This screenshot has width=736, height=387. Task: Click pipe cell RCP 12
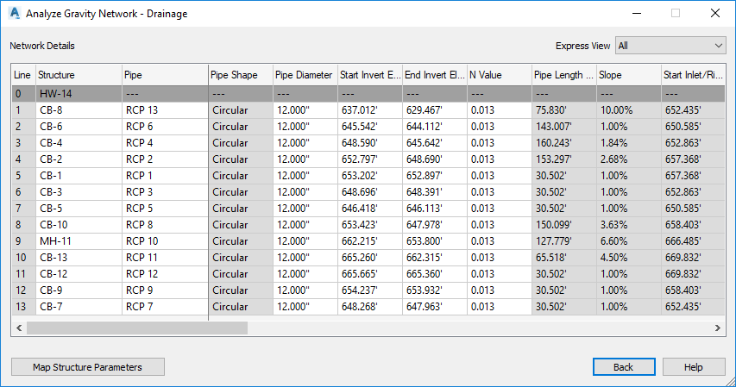click(x=165, y=274)
